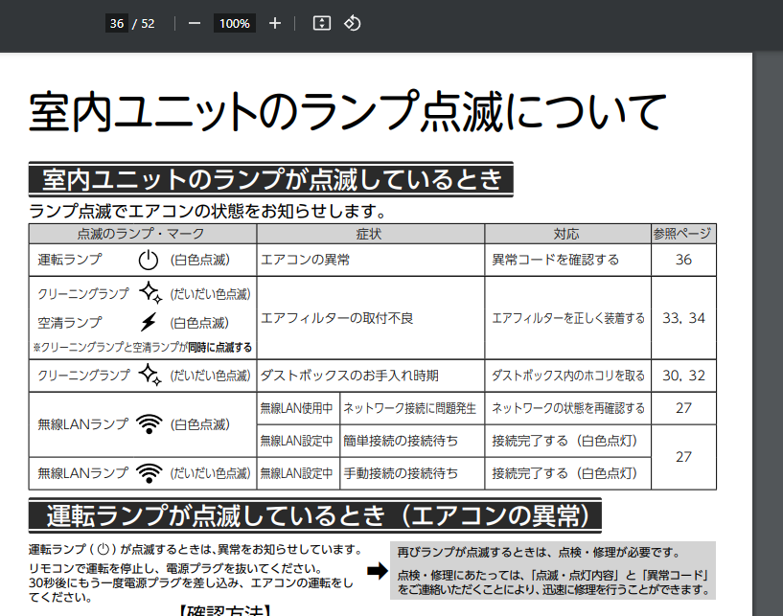Click the Wi-Fi icon marked だいだい色点滅
The image size is (783, 616).
[x=149, y=473]
